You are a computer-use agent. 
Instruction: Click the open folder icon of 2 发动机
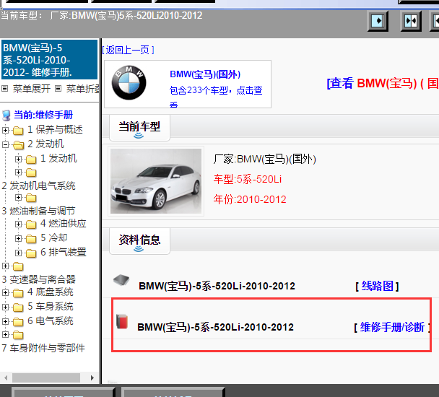[18, 145]
